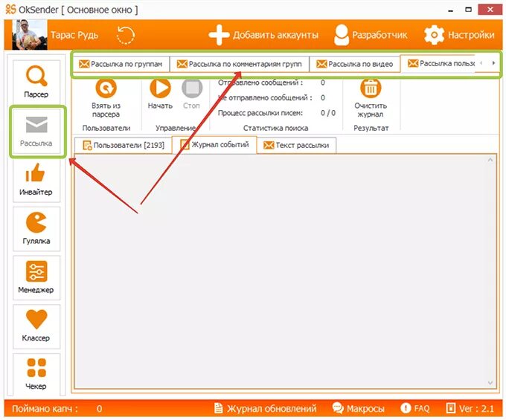506x420 pixels.
Task: Open the Рассылка sidebar section
Action: click(36, 132)
